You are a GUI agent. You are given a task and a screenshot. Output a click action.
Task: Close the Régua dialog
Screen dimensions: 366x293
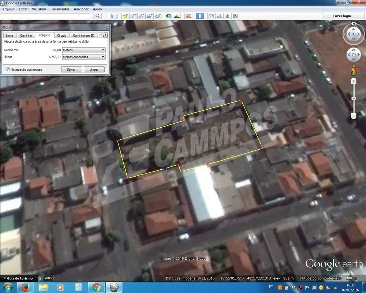tap(107, 27)
